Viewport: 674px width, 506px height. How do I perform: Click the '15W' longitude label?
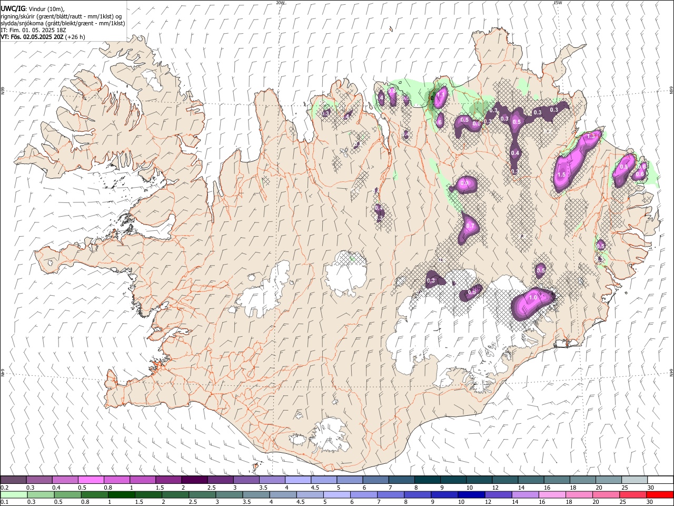pos(558,3)
